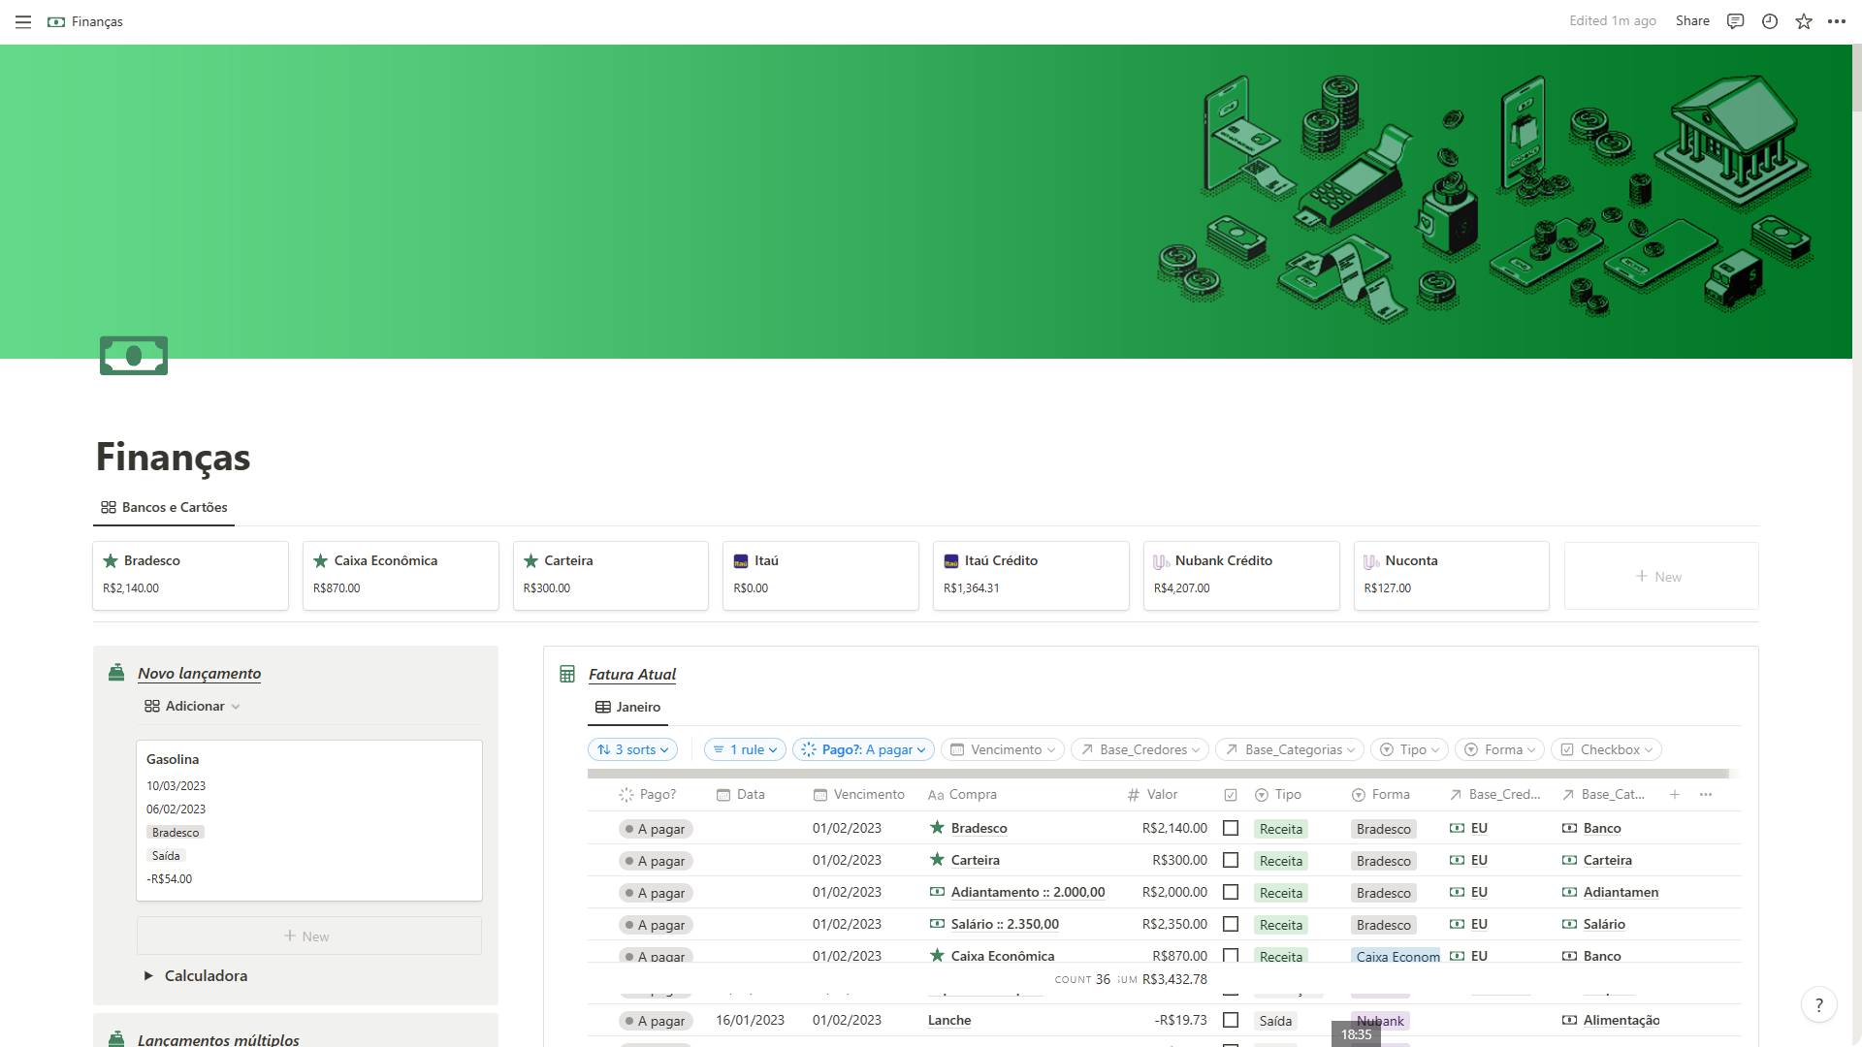Screen dimensions: 1862x1047
Task: Open the Forma filter dropdown
Action: click(1499, 749)
